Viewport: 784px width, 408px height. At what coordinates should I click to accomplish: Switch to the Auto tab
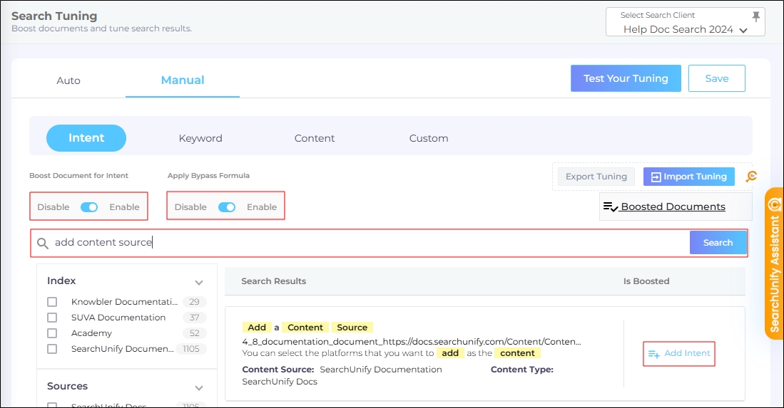(x=68, y=80)
